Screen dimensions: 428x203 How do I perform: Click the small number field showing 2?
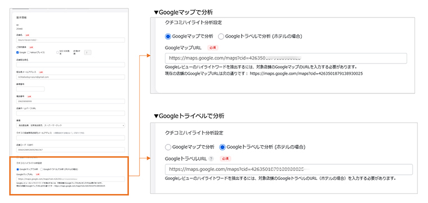(87, 52)
